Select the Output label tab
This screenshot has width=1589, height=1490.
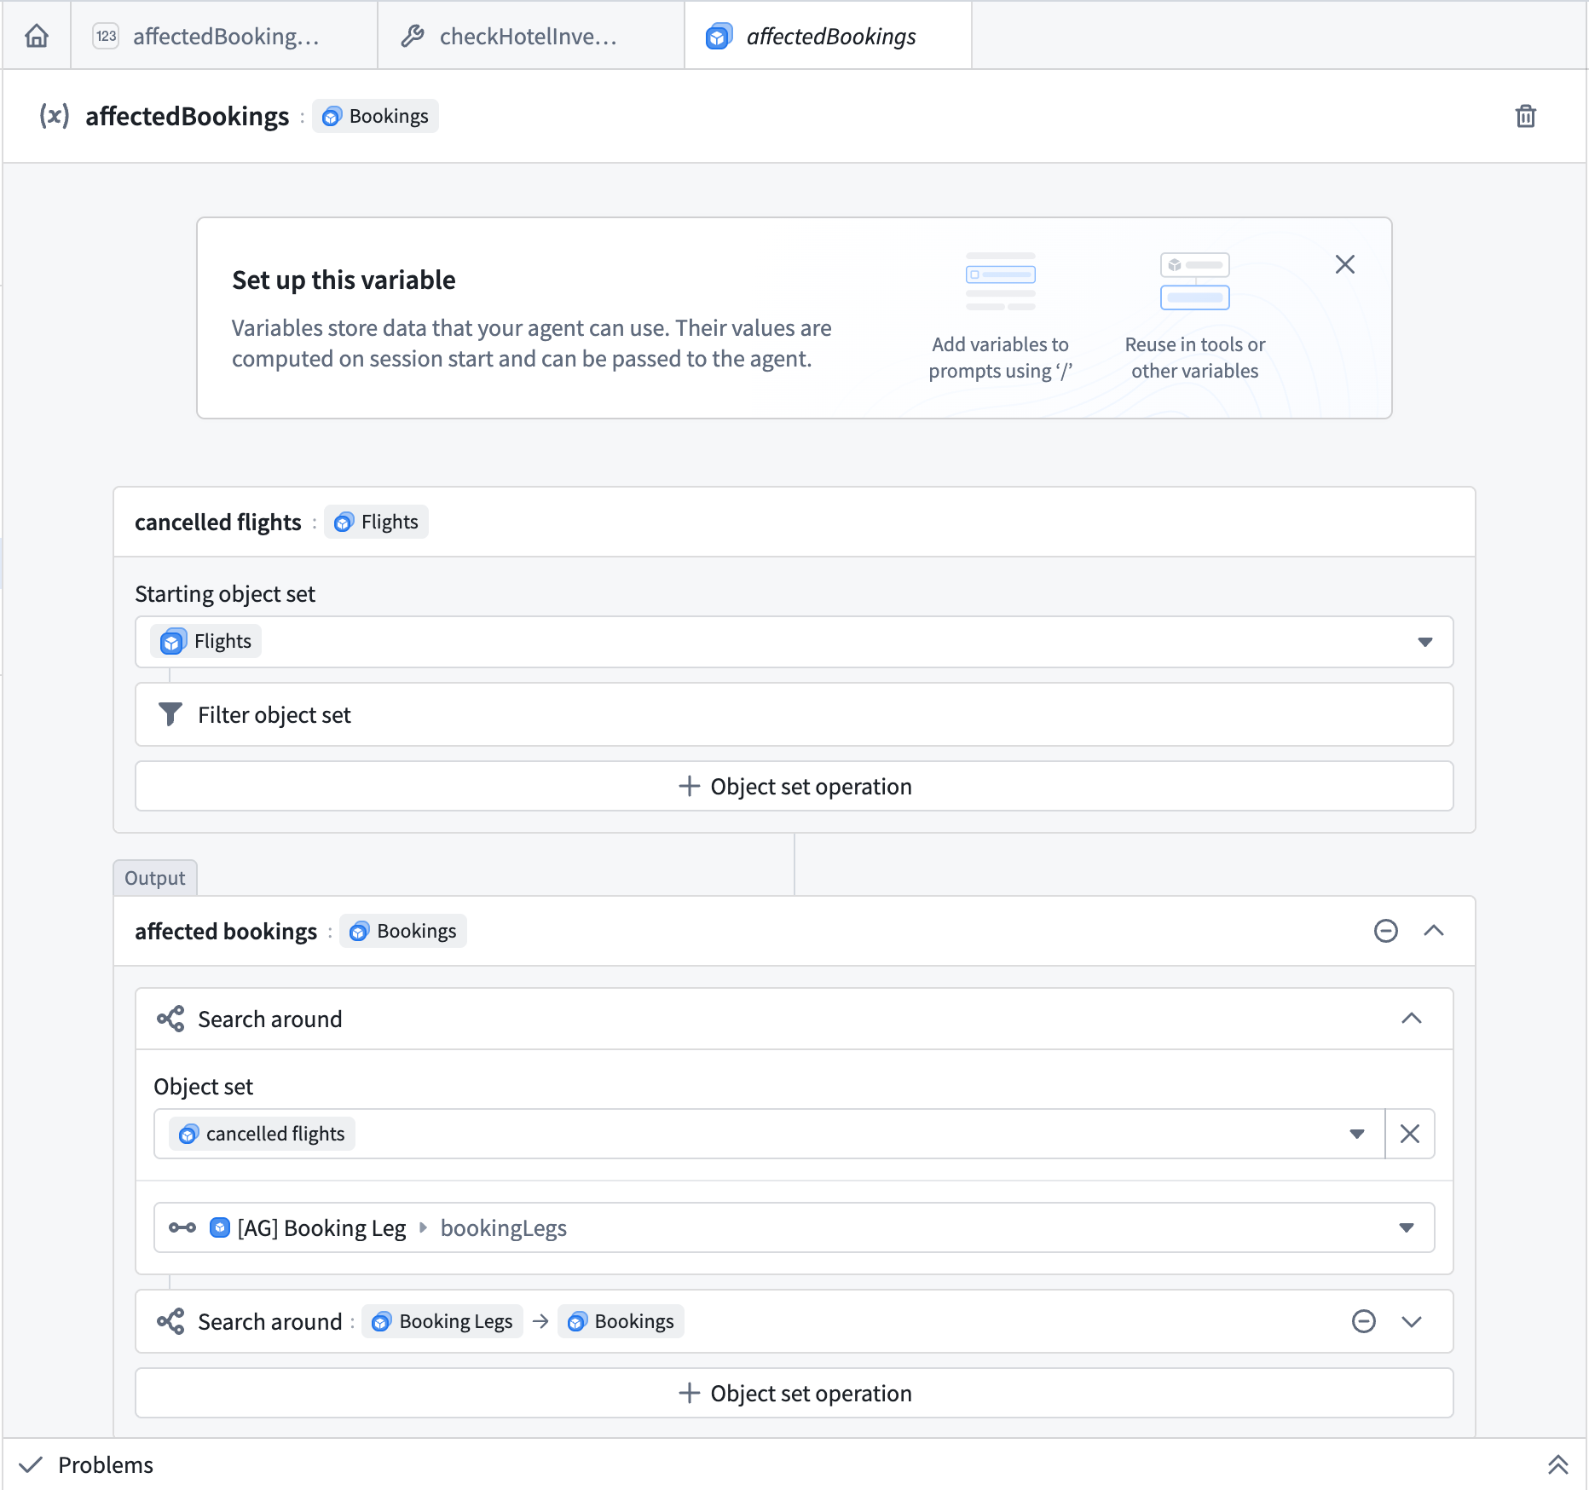[155, 878]
